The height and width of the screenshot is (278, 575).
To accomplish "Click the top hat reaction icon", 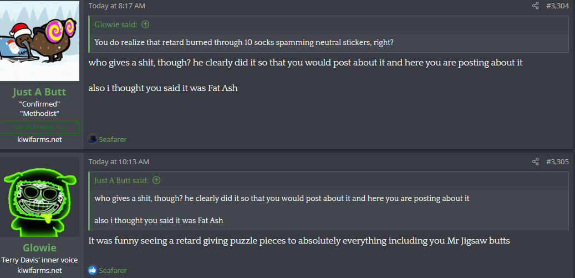I will (93, 139).
